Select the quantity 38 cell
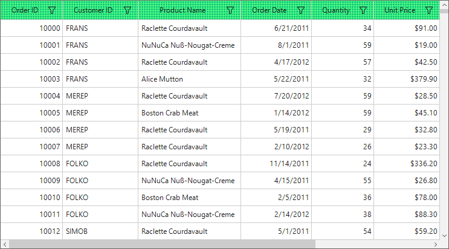The width and height of the screenshot is (449, 249). [343, 214]
